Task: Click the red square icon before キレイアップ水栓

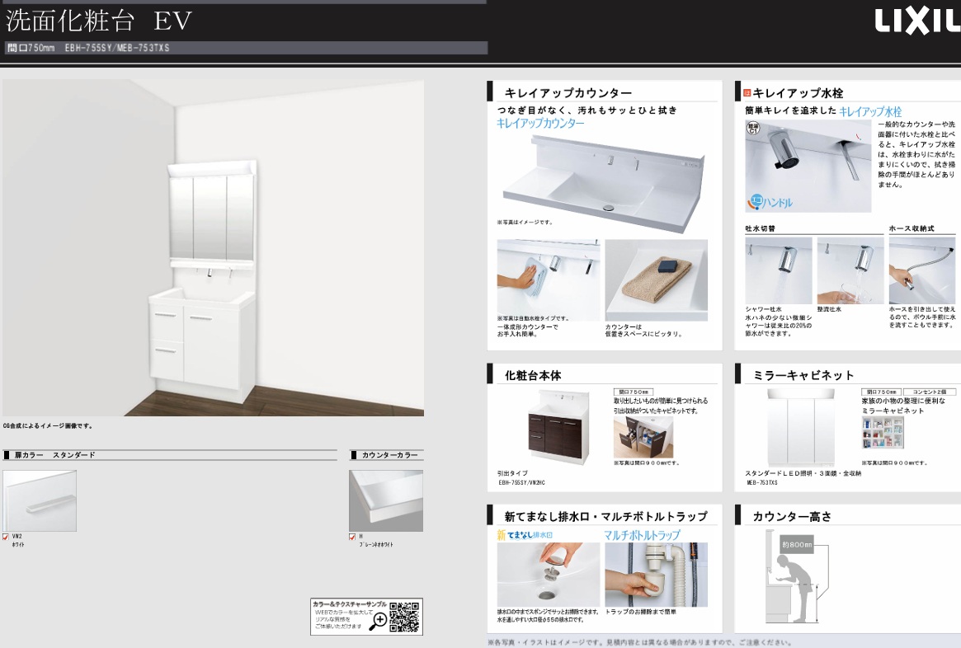Action: tap(747, 93)
